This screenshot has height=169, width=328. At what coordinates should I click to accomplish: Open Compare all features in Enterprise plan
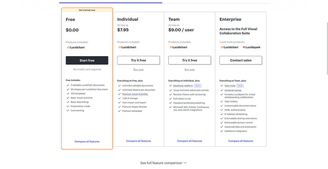241,141
